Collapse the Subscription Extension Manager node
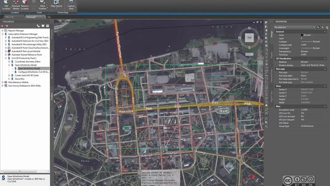 click(3, 34)
